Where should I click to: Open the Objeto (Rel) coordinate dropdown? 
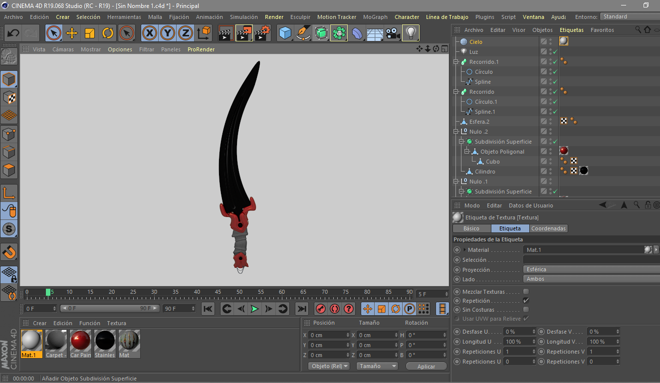329,366
